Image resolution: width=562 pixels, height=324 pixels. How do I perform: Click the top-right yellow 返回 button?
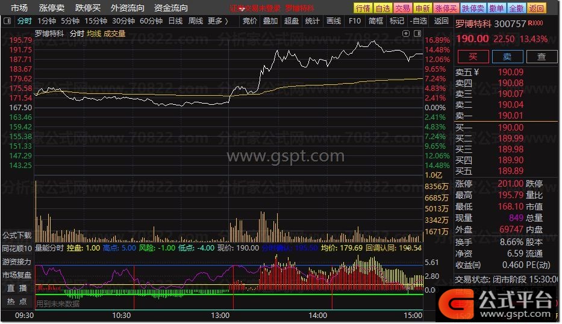pyautogui.click(x=537, y=8)
